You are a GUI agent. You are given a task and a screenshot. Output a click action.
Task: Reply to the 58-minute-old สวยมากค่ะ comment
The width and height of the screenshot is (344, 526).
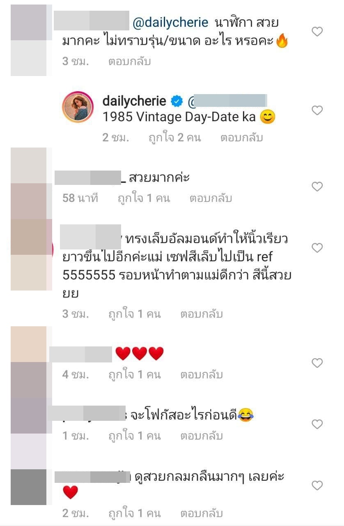coord(211,198)
